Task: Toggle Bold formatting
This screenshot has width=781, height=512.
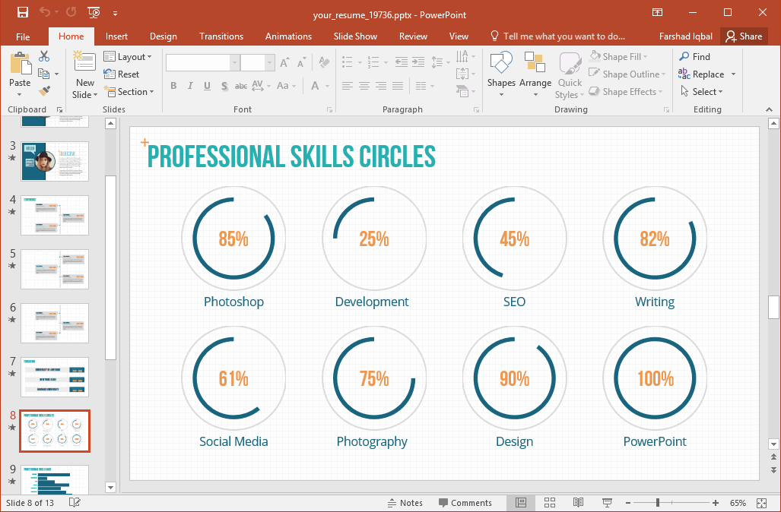Action: point(173,86)
